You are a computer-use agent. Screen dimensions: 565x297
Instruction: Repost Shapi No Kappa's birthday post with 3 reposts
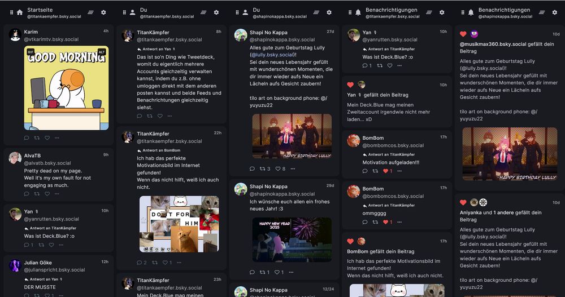pos(265,169)
